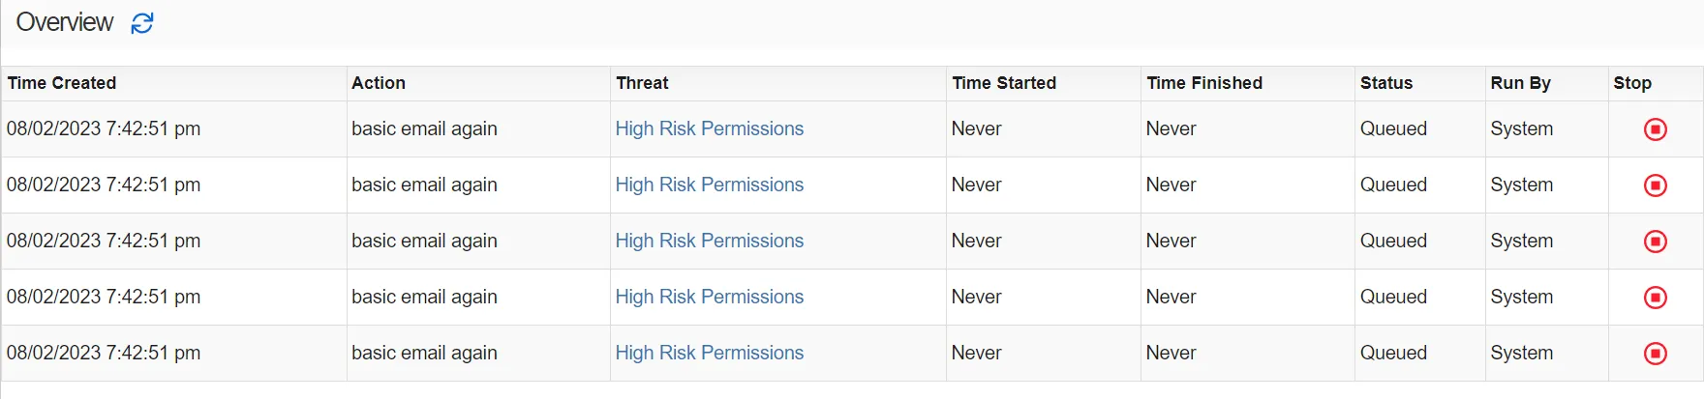Open last row High Risk Permissions link
1704x399 pixels.
[710, 353]
